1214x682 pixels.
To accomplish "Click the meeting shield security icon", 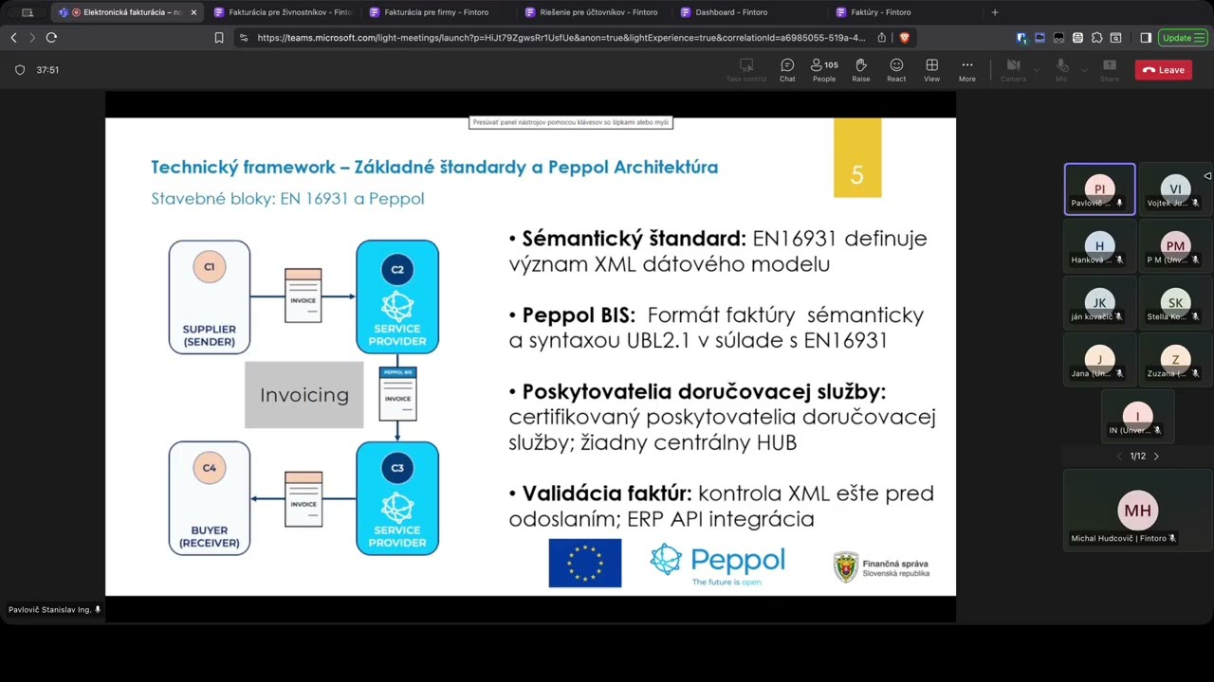I will tap(20, 70).
